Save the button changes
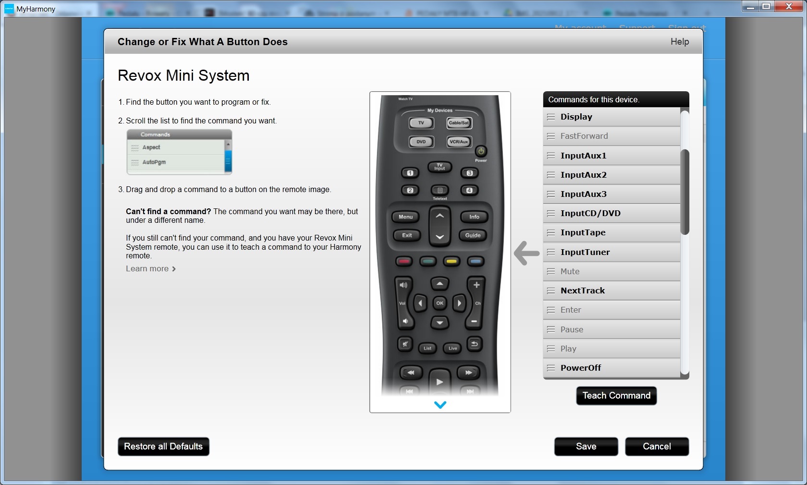Viewport: 807px width, 485px height. coord(586,447)
